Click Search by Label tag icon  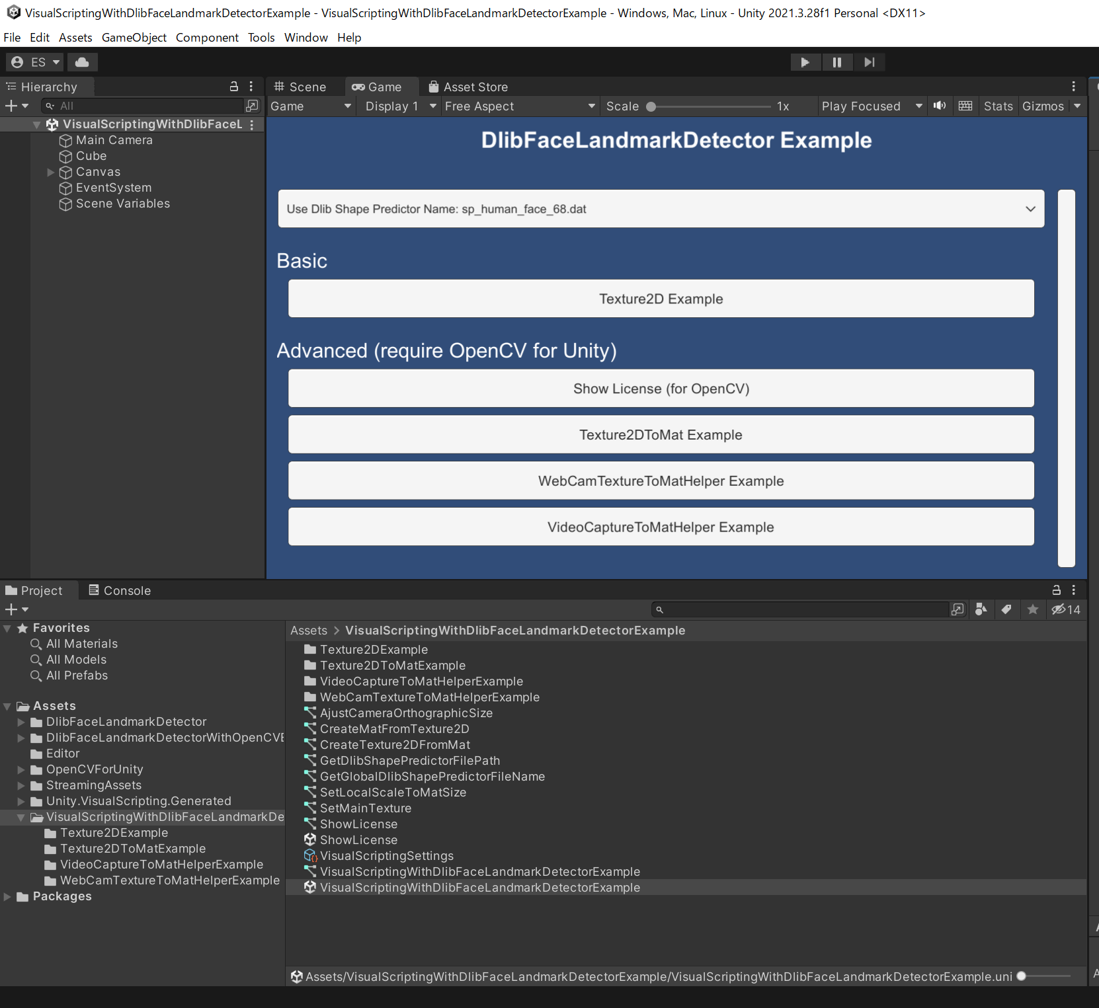(1006, 609)
